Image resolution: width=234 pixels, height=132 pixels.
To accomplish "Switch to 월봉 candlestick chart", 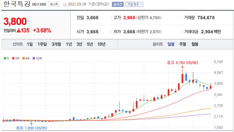I will (x=195, y=44).
